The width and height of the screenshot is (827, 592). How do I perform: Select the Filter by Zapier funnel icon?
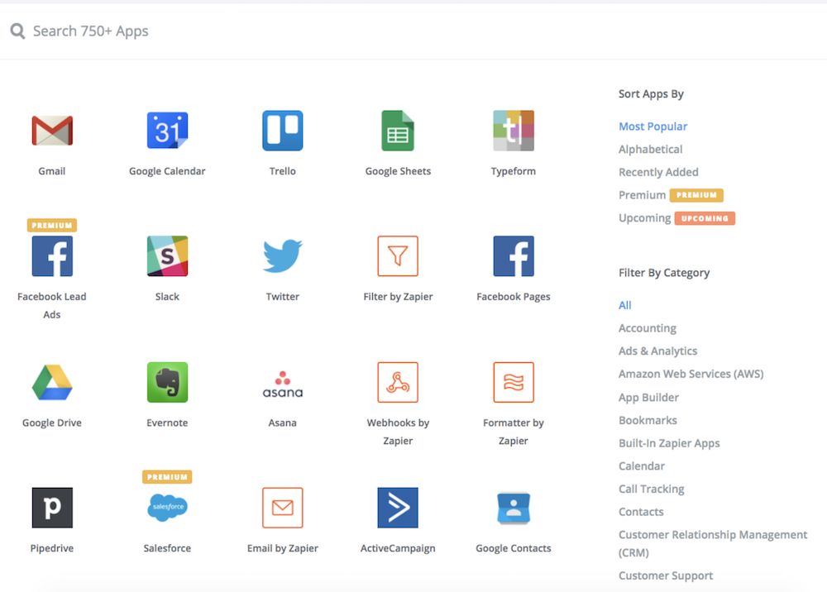pyautogui.click(x=398, y=256)
